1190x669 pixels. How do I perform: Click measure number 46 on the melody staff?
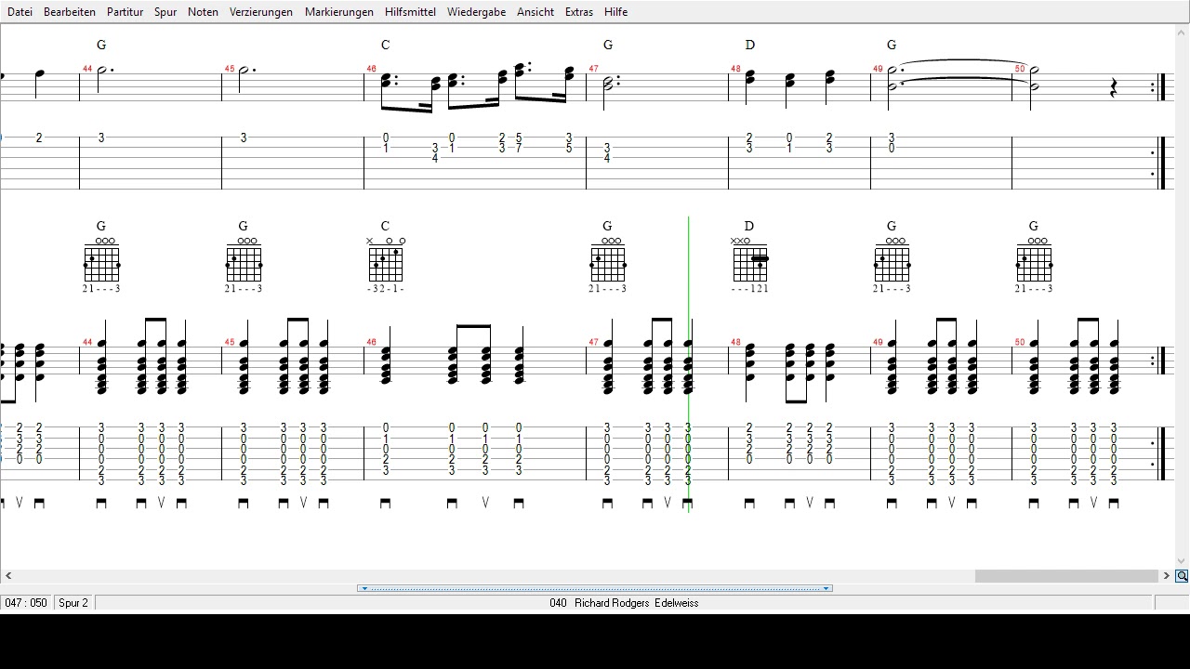tap(371, 69)
